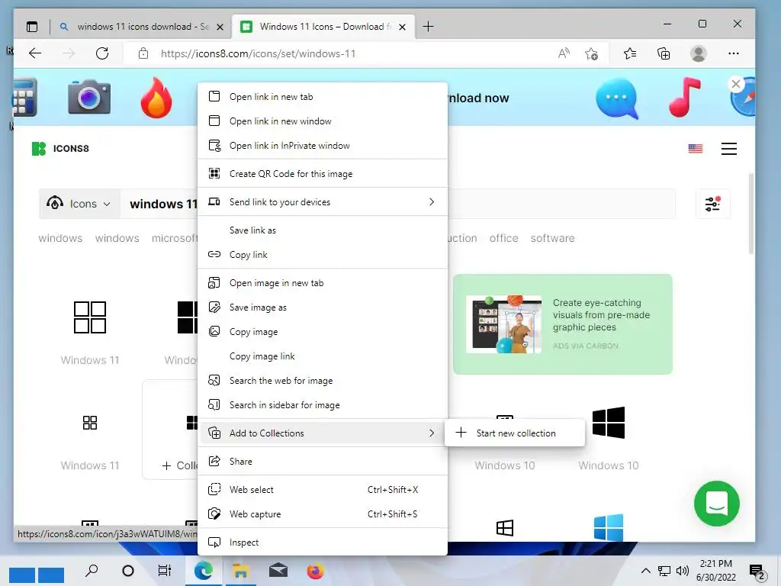Open the Mail app on taskbar
The width and height of the screenshot is (781, 586).
click(x=278, y=570)
